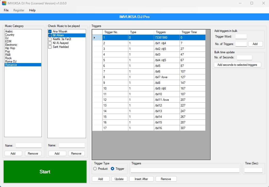Viewport: 269px width, 187px height.
Task: Click Add seconds to selected triggers
Action: pyautogui.click(x=237, y=65)
